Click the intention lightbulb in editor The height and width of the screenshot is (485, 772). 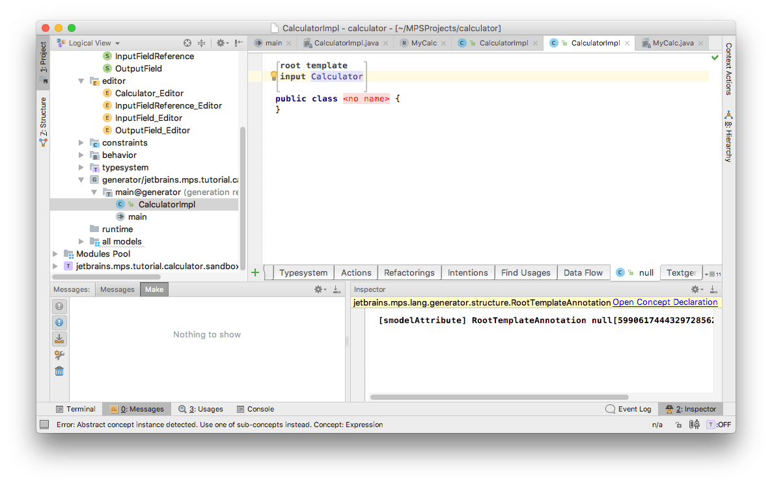[x=274, y=76]
